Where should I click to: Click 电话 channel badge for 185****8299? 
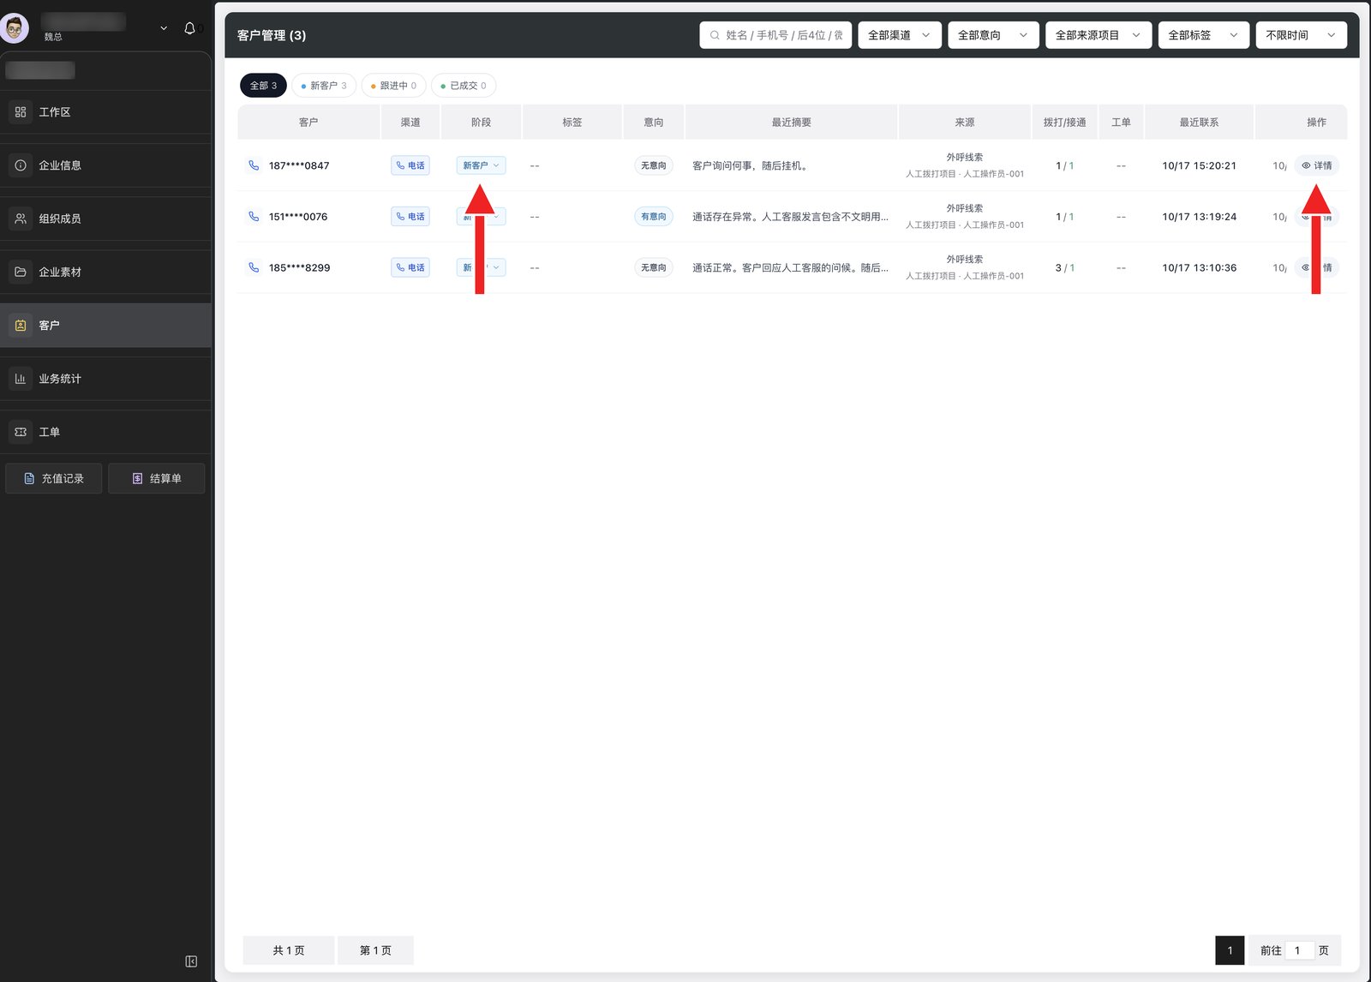[x=410, y=267]
